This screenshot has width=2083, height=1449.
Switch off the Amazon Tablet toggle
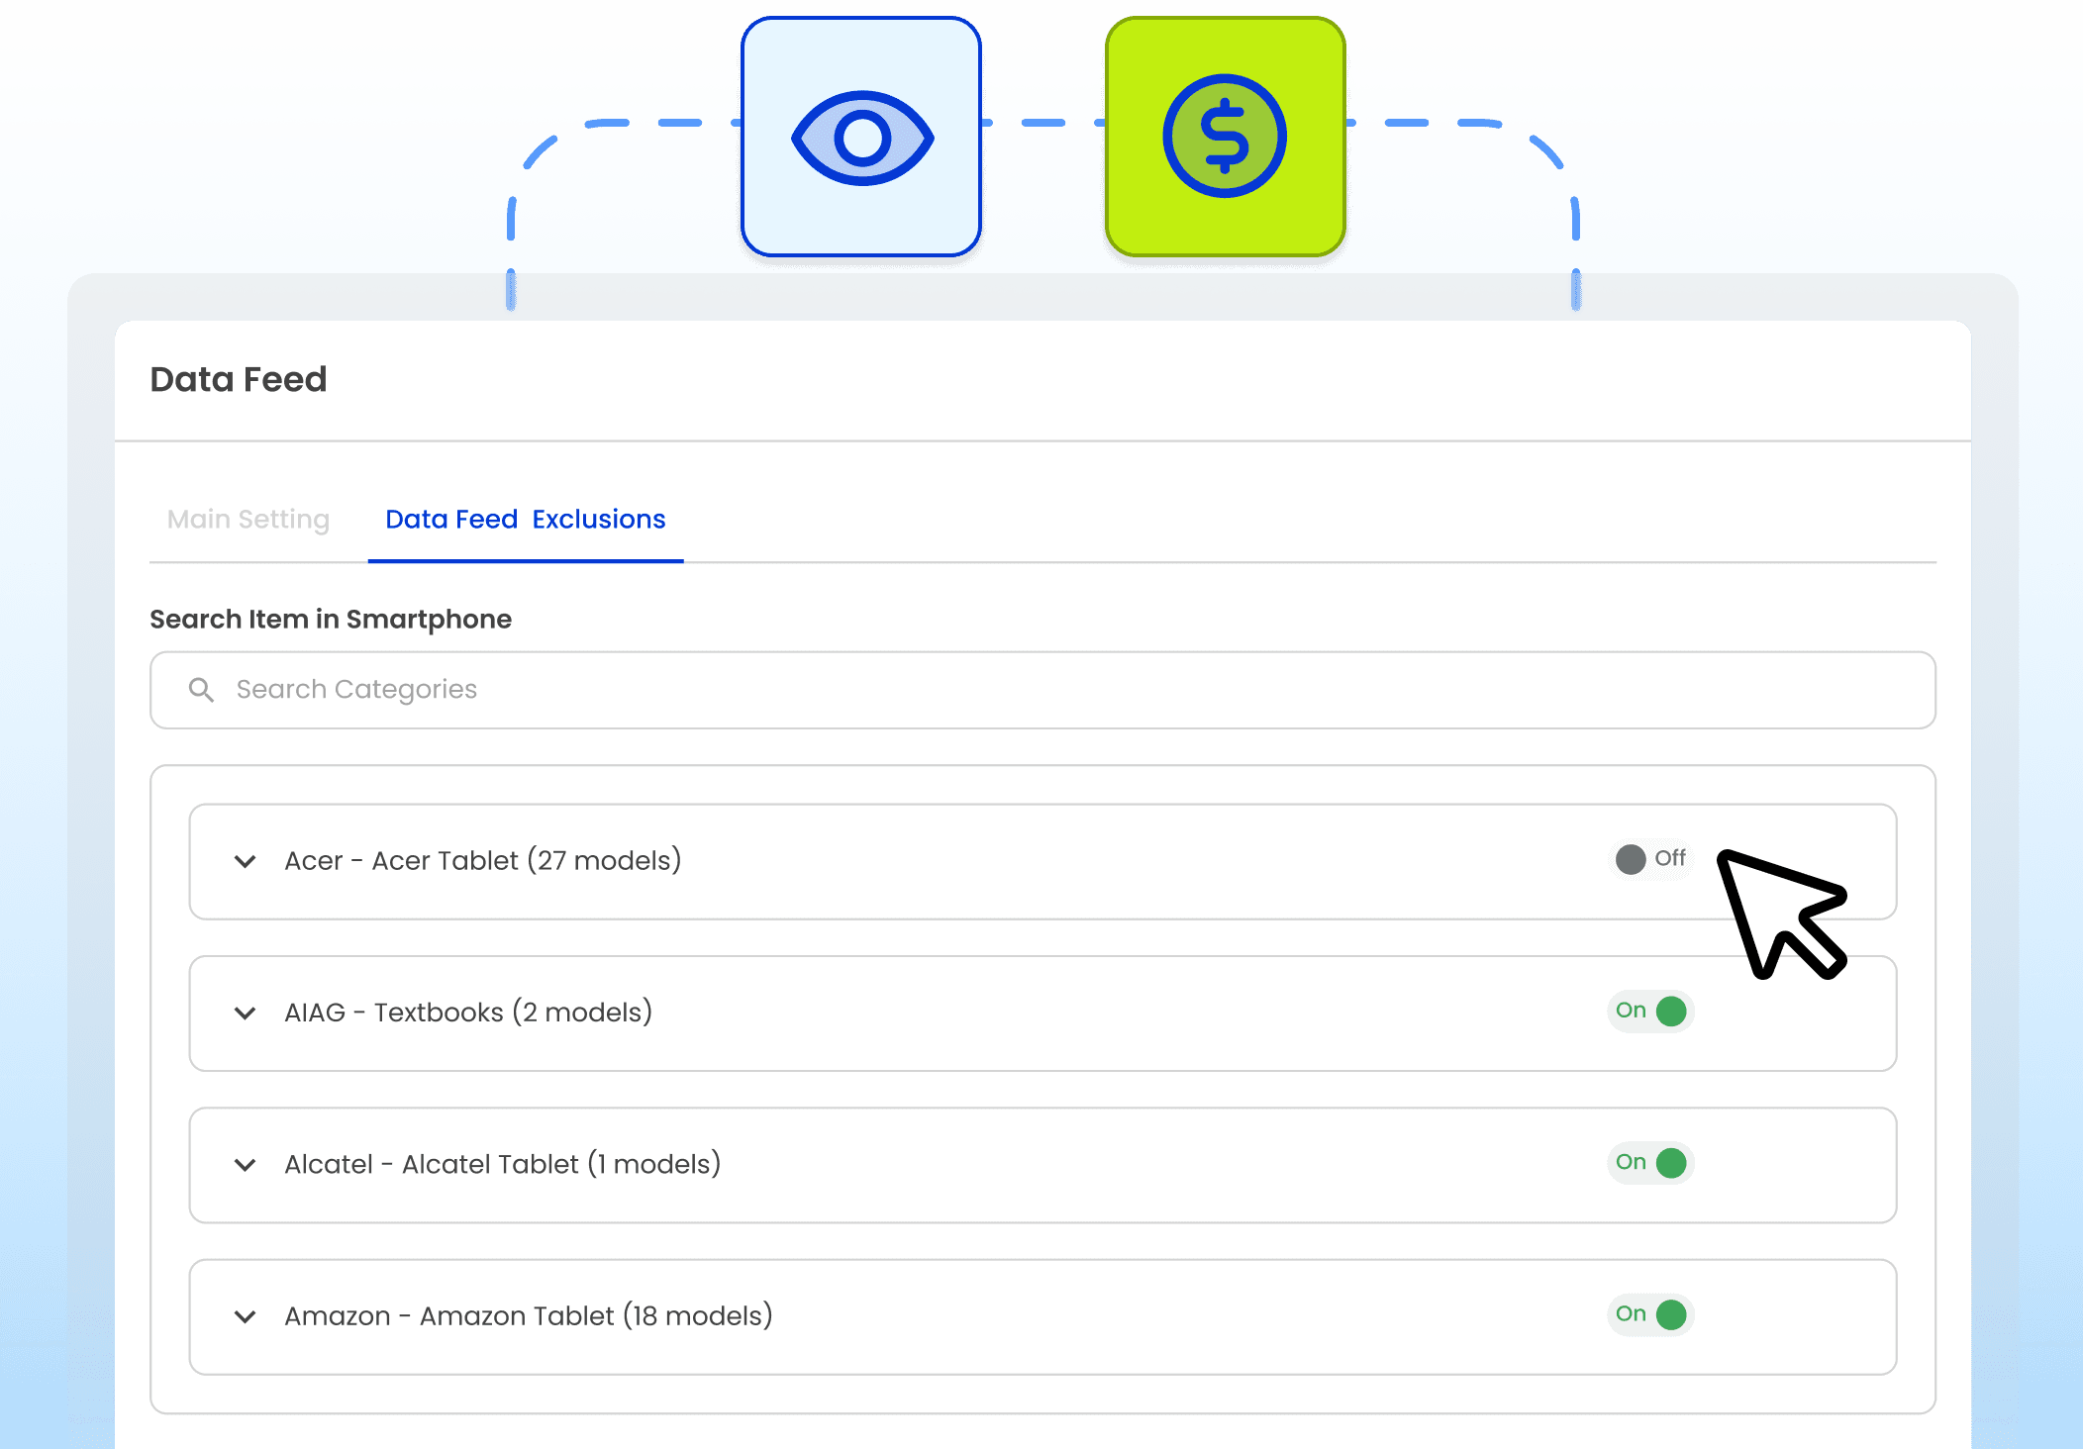(x=1650, y=1314)
